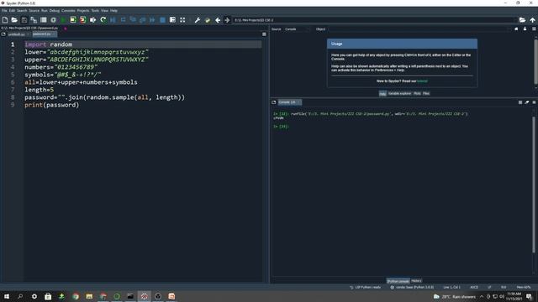Viewport: 538px width, 302px height.
Task: Open the Projects menu
Action: click(83, 11)
